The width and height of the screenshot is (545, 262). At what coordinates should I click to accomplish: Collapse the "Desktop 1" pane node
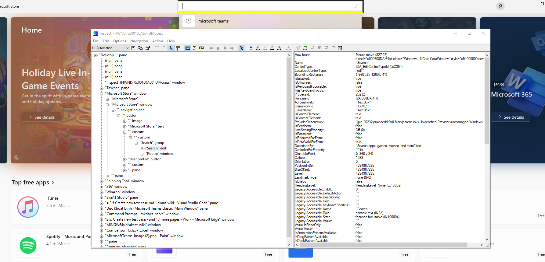[x=96, y=55]
